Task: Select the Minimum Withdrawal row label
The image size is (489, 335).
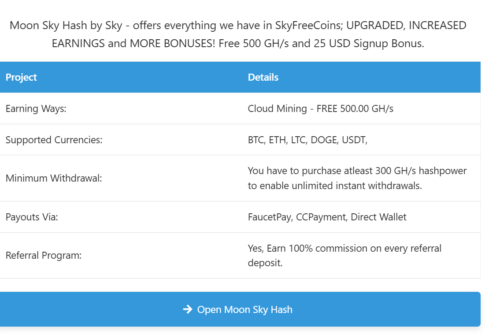Action: pyautogui.click(x=54, y=179)
